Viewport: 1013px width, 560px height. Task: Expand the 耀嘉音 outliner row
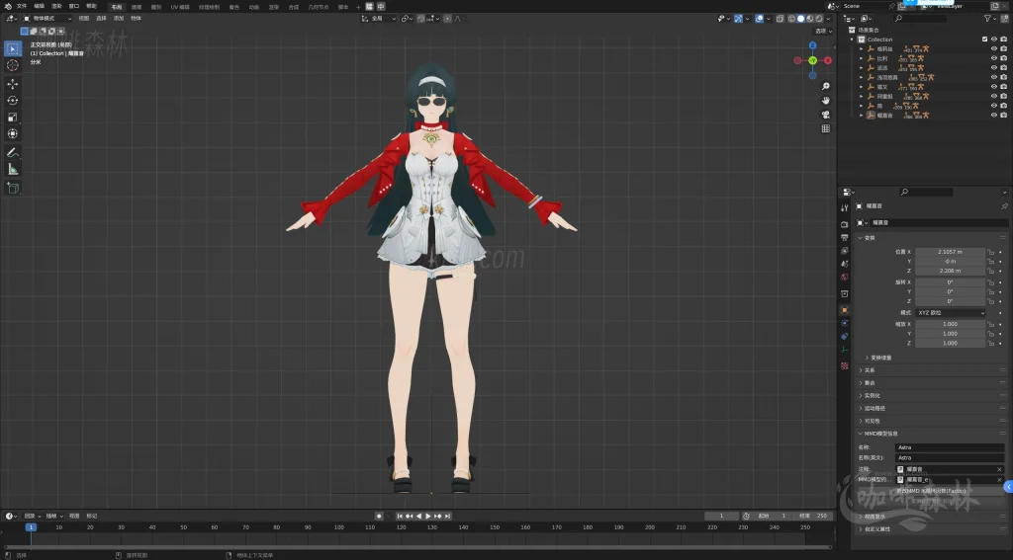(862, 115)
